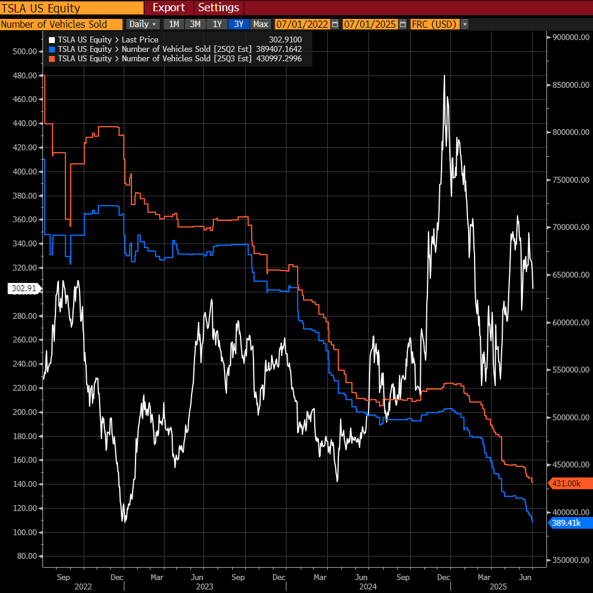The image size is (593, 593).
Task: Open the Export menu
Action: [x=169, y=8]
